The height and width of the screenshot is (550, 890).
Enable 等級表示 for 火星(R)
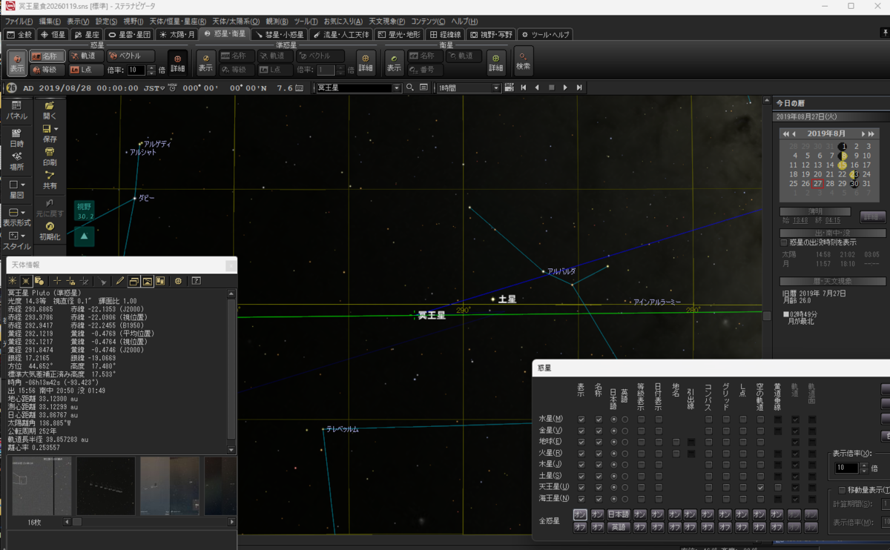[640, 453]
